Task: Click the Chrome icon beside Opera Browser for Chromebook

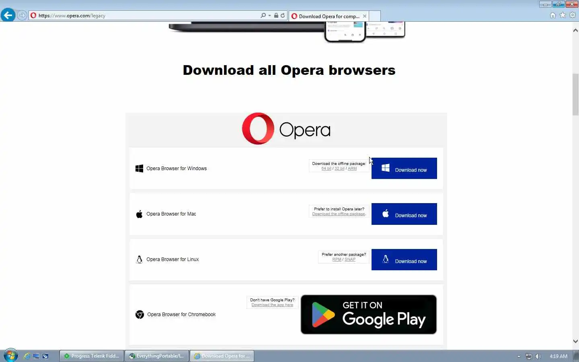Action: pyautogui.click(x=140, y=315)
